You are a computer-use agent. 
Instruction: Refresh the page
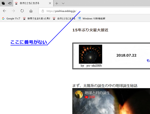pos(22,11)
